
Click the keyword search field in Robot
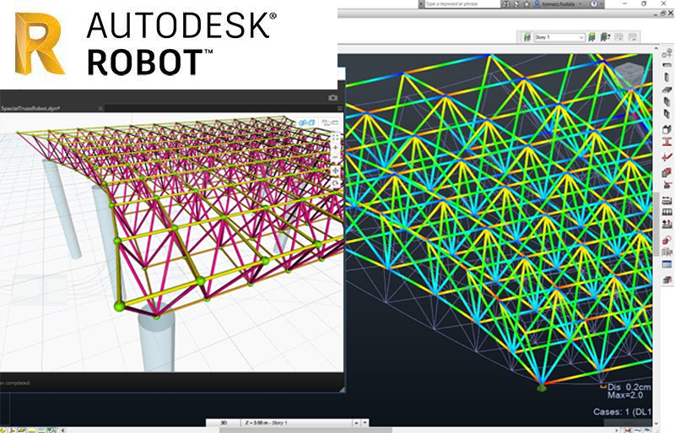click(462, 4)
